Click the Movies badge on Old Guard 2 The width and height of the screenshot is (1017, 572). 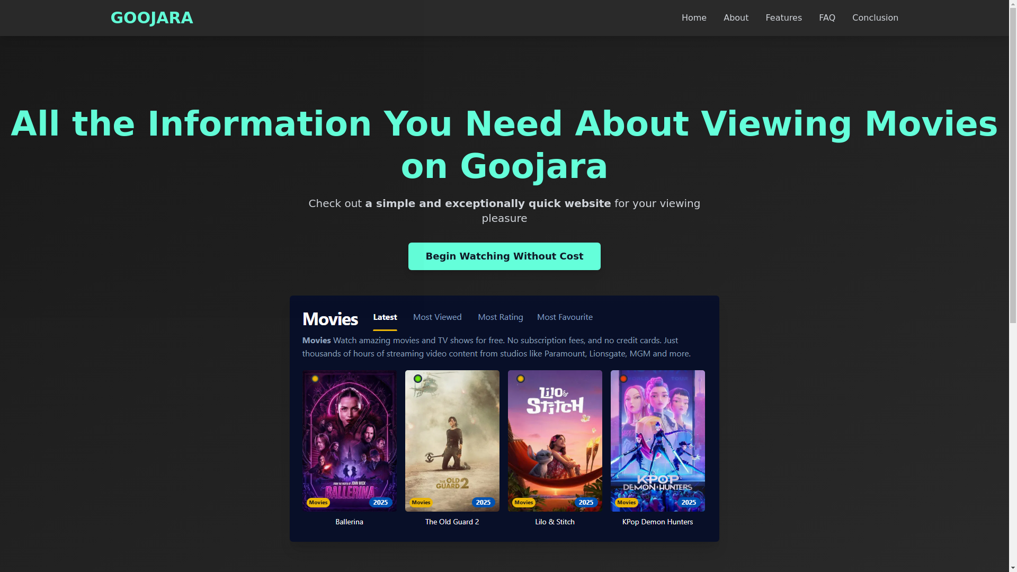[421, 503]
